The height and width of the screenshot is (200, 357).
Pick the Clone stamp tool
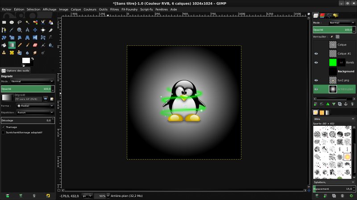click(4, 52)
